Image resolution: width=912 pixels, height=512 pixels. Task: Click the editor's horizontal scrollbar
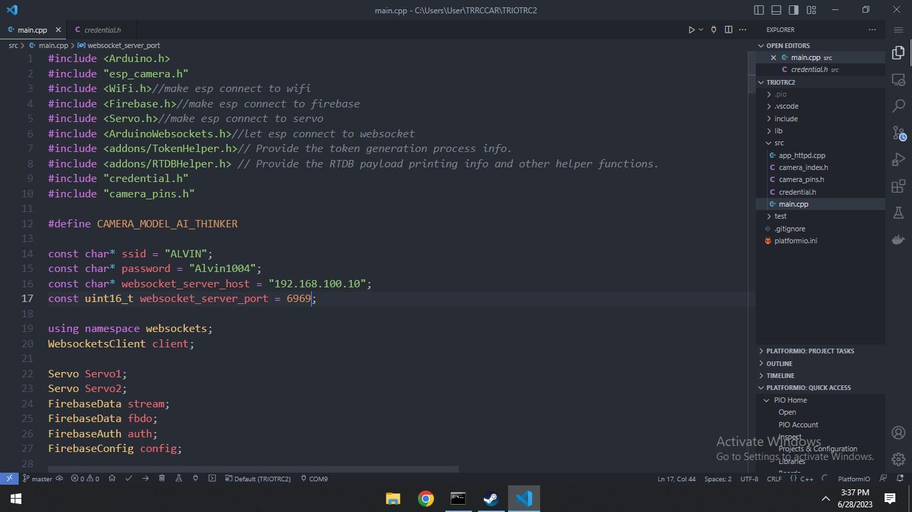coord(253,469)
